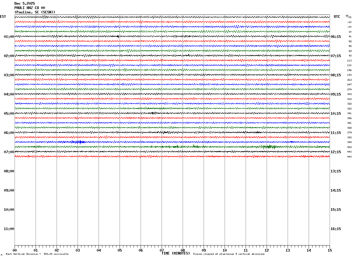This screenshot has height=258, width=353.
Task: Click the DC offset value '93'
Action: [350, 56]
